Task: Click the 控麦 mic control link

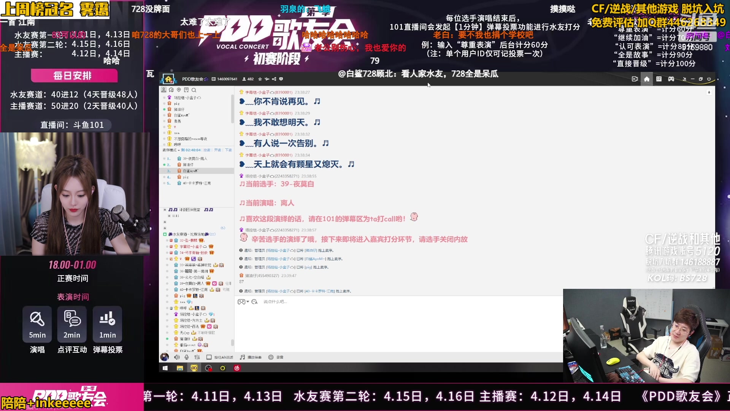Action: (x=206, y=150)
